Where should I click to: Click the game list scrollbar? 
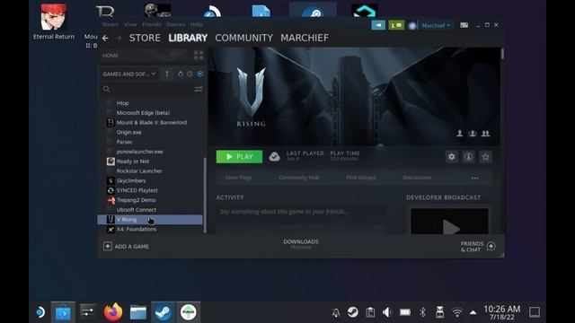pos(205,196)
